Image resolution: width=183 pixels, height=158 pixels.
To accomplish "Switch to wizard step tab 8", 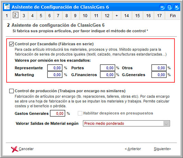I will [x=66, y=16].
